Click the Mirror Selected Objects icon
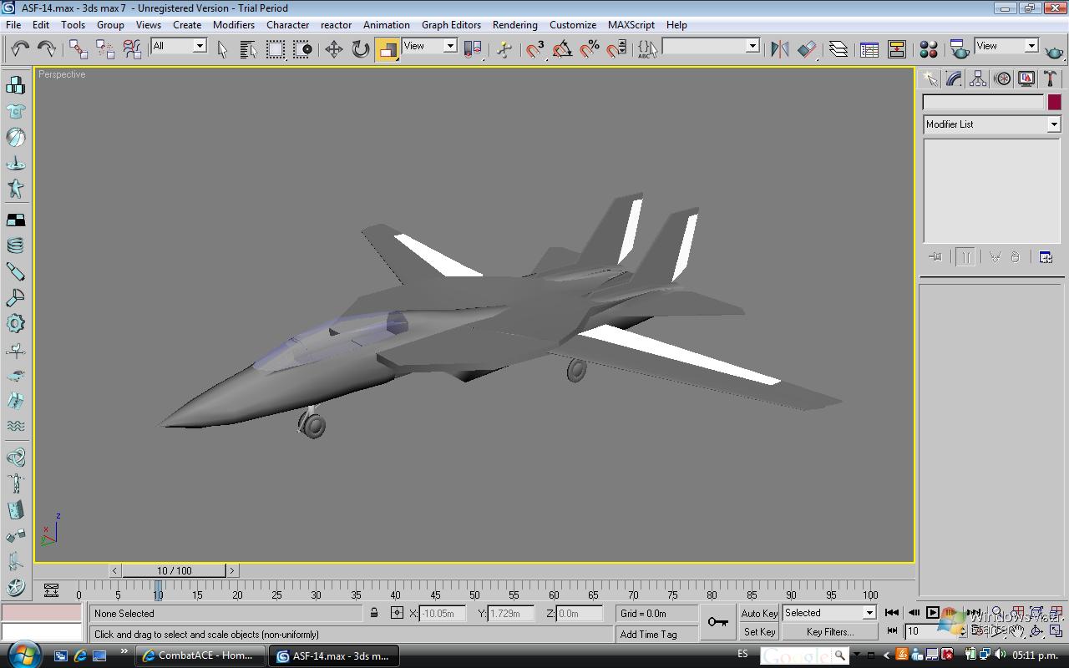1069x668 pixels. coord(780,49)
